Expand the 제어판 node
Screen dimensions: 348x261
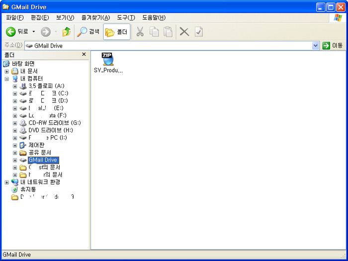15,145
